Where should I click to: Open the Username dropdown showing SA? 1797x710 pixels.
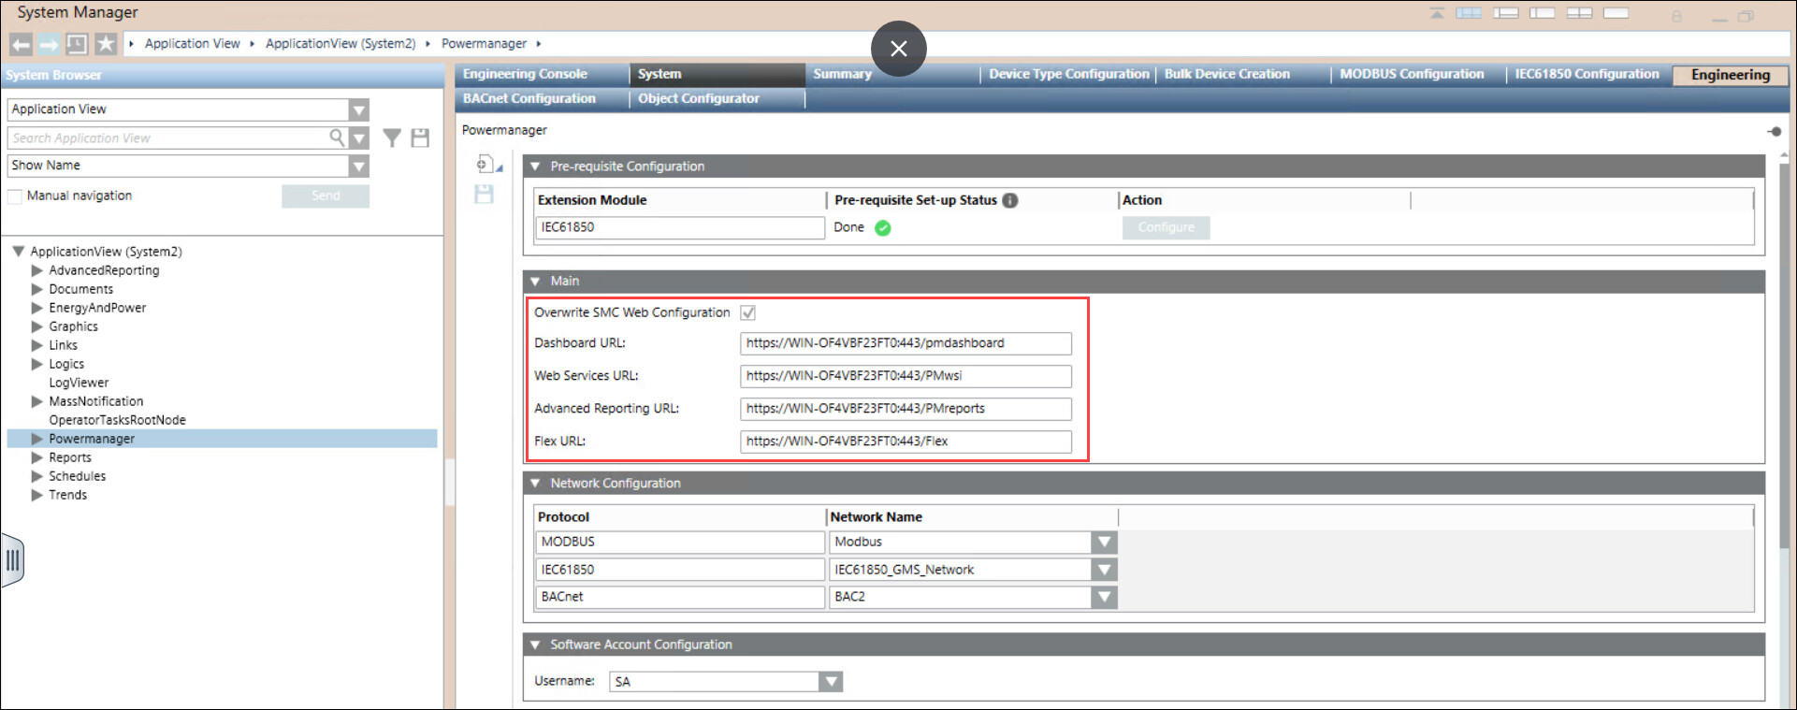coord(830,682)
